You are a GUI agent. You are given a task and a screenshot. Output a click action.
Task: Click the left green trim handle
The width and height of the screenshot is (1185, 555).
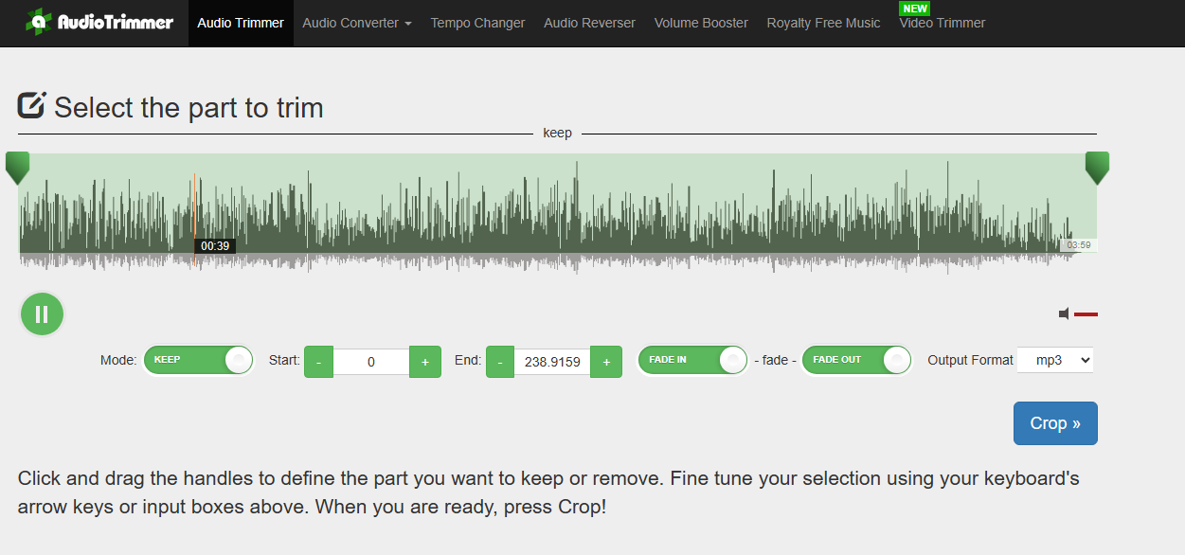17,167
